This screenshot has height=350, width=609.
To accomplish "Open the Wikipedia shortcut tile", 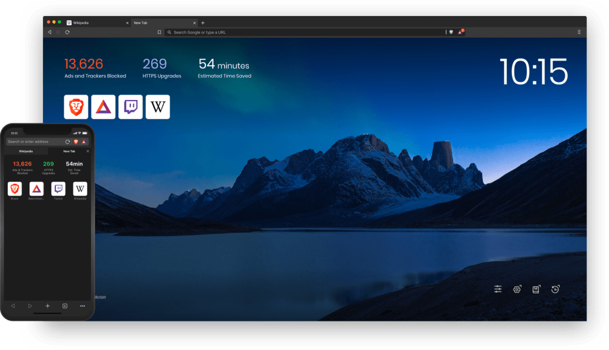I will pos(157,107).
